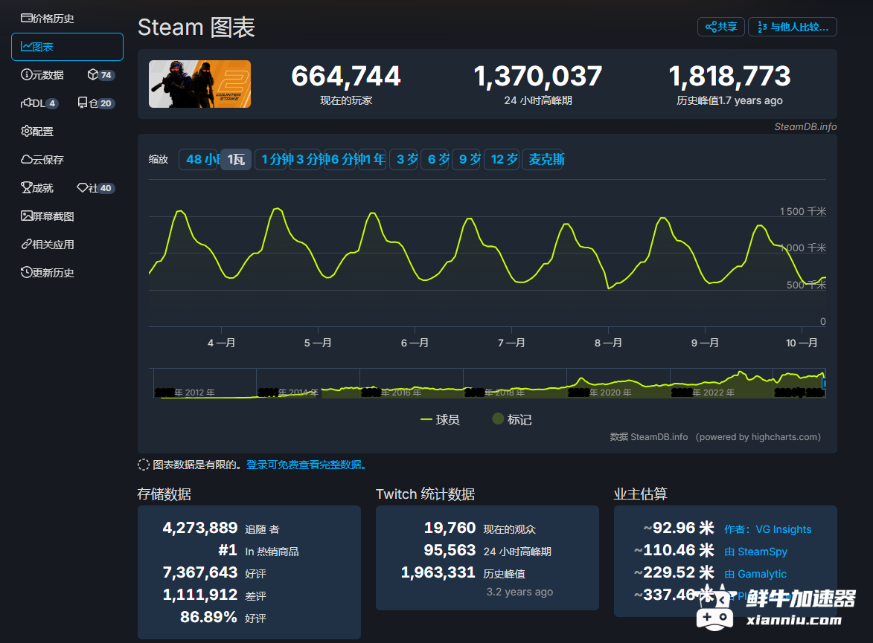Select the 图表 charts sidebar item
This screenshot has height=643, width=873.
[x=67, y=47]
